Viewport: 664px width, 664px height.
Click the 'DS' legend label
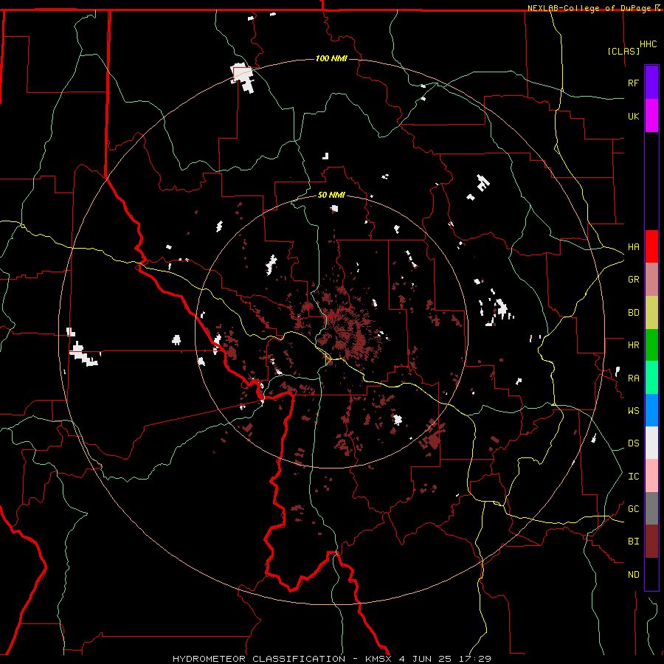coord(633,443)
